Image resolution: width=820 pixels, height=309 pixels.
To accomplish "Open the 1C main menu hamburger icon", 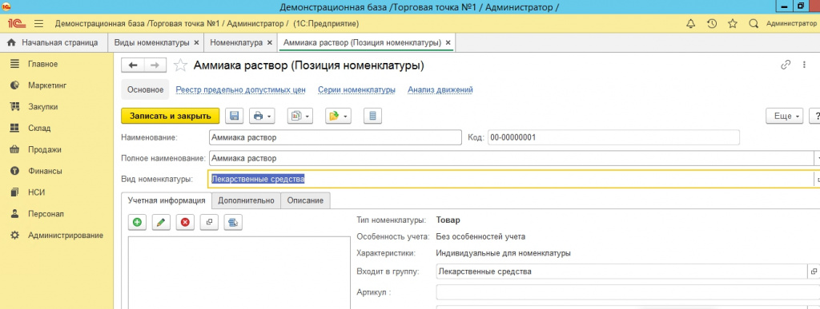I will coord(38,23).
